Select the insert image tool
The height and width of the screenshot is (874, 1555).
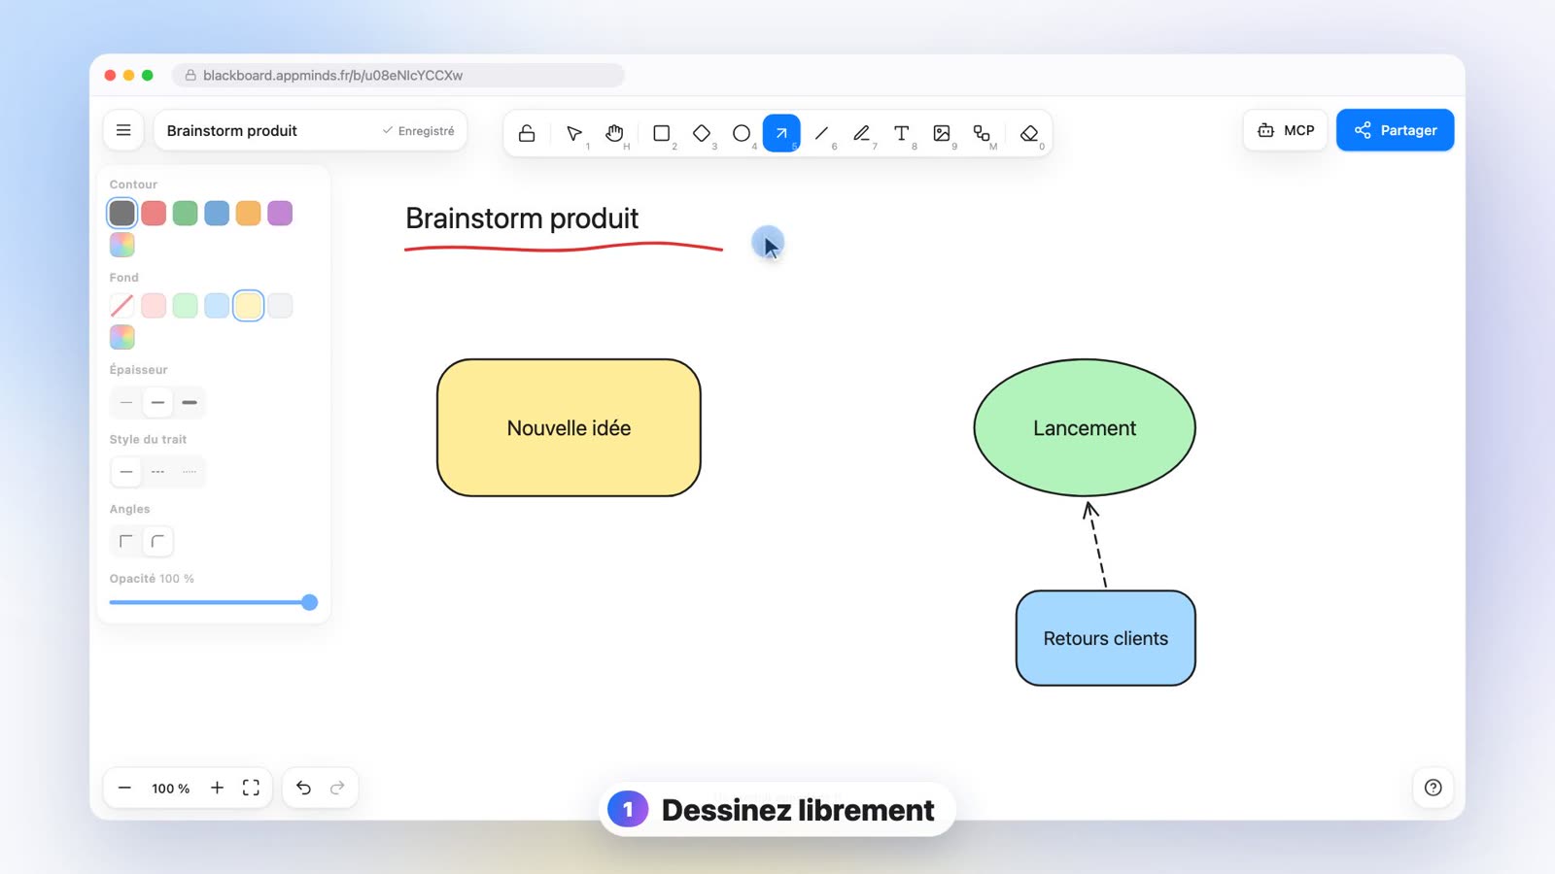point(942,133)
